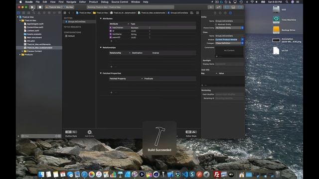Image resolution: width=319 pixels, height=179 pixels.
Task: Select the Data Model inspector icon
Action: 230,13
